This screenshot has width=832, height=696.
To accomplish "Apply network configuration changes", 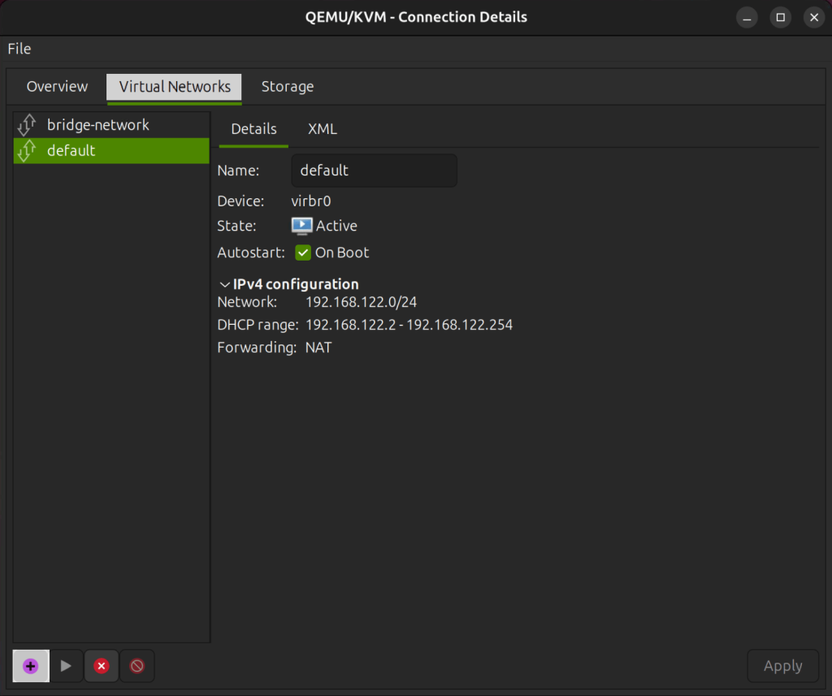I will click(x=782, y=665).
